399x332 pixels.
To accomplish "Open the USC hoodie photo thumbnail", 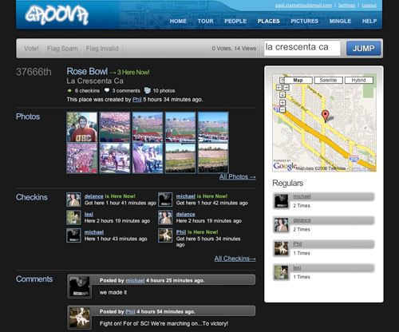I will [x=82, y=127].
